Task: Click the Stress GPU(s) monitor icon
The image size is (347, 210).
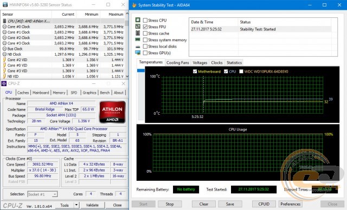Action: [x=138, y=53]
